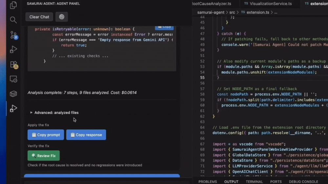The height and width of the screenshot is (184, 328).
Task: Click the Clear Chat button
Action: pos(39,17)
